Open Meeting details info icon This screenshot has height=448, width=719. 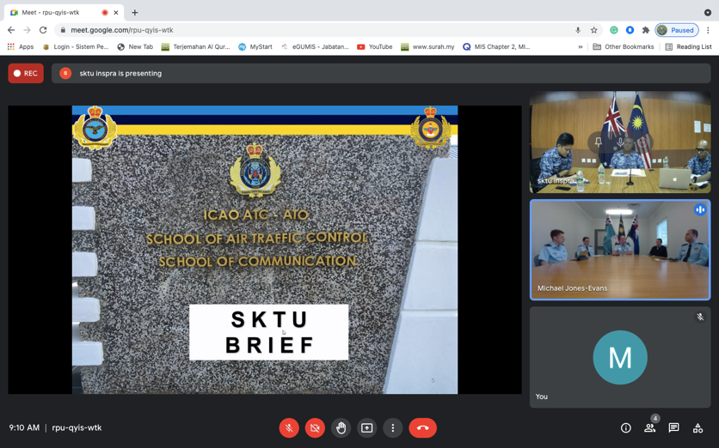tap(625, 428)
